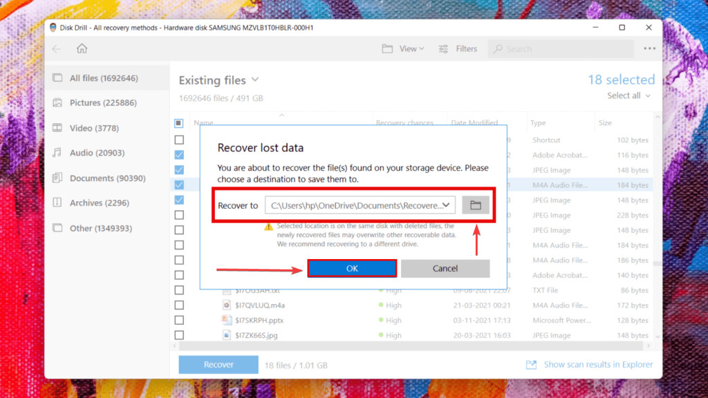
Task: Click inside the Search field
Action: 560,48
